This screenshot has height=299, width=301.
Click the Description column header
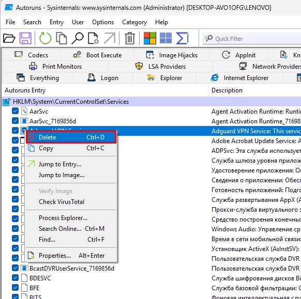(x=255, y=90)
